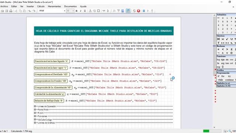This screenshot has width=236, height=133.
Task: Insert the infinity symbol from Aritmética
Action: click(x=218, y=18)
